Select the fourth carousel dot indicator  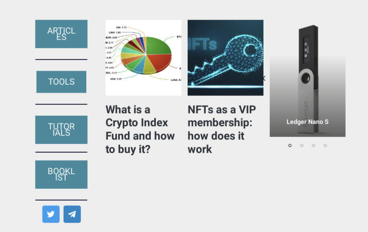click(325, 145)
